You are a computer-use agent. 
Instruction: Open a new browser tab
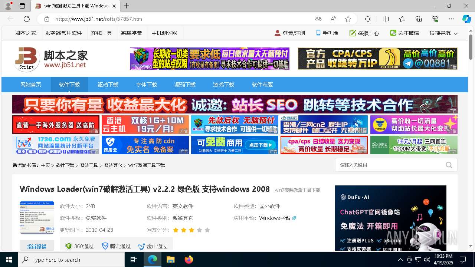click(x=127, y=6)
